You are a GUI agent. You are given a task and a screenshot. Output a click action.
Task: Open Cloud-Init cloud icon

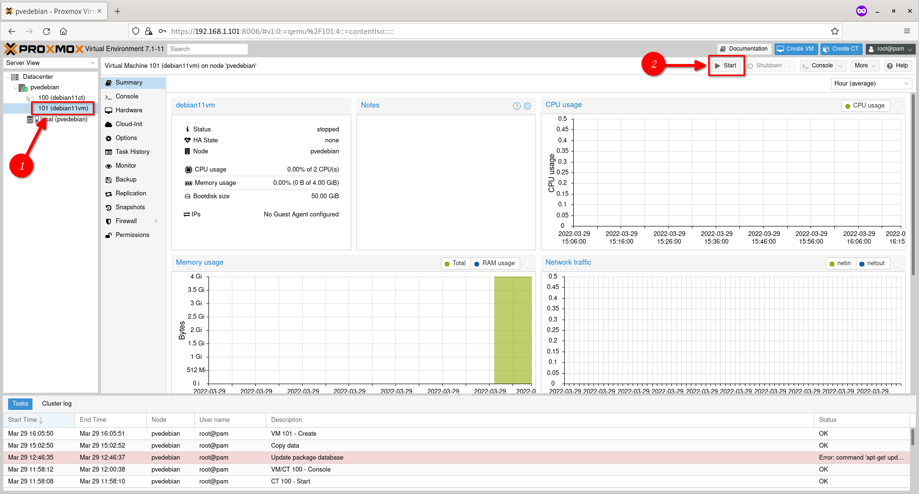tap(109, 124)
